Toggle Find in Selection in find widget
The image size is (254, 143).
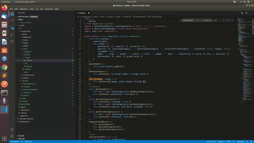[229, 20]
